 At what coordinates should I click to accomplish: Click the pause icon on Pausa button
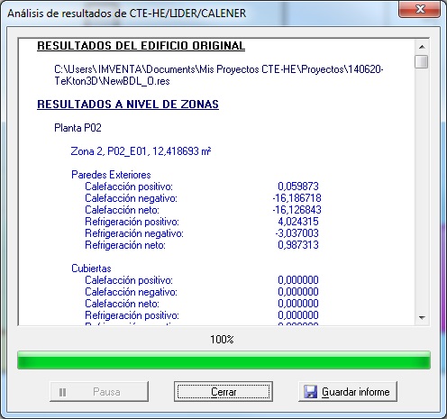pyautogui.click(x=62, y=392)
